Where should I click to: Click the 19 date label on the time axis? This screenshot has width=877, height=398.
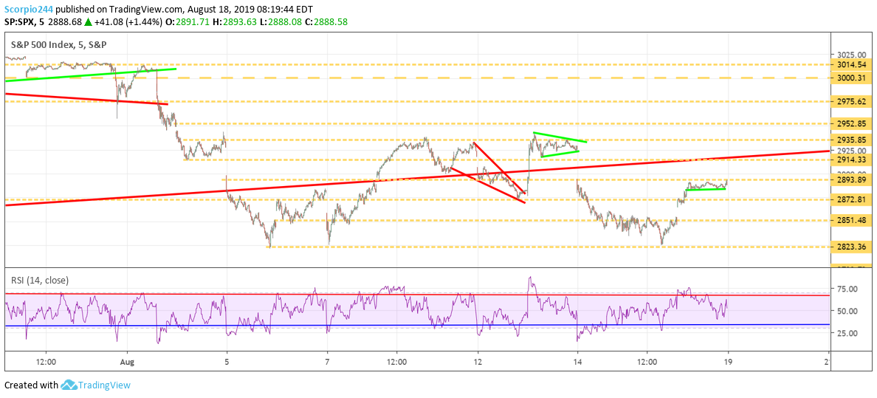728,362
